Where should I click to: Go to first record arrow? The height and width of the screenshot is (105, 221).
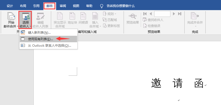[x=145, y=14]
